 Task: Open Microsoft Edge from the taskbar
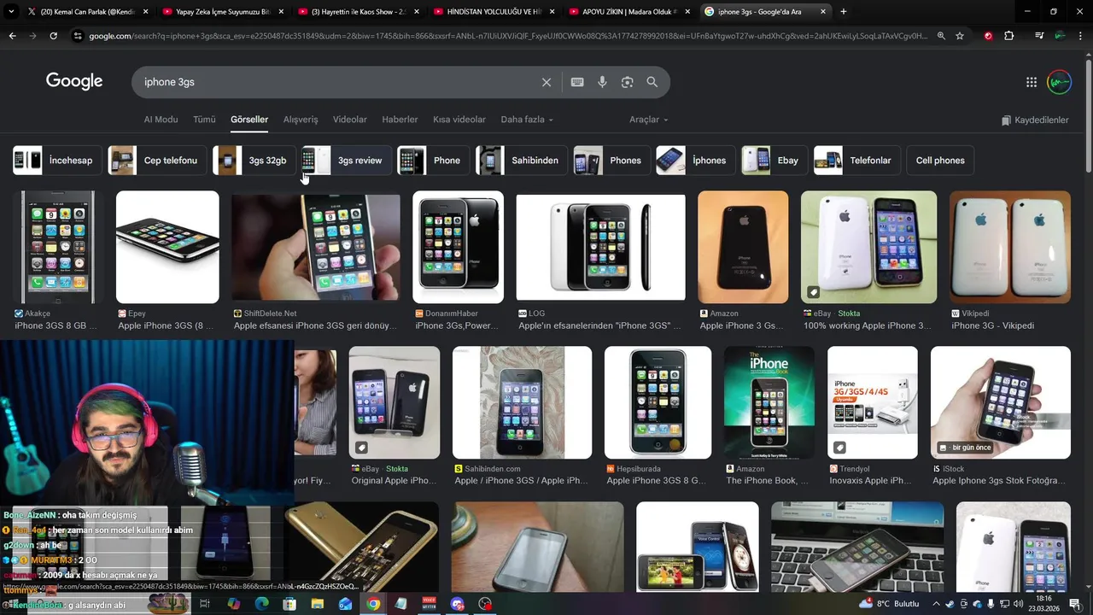(x=261, y=604)
